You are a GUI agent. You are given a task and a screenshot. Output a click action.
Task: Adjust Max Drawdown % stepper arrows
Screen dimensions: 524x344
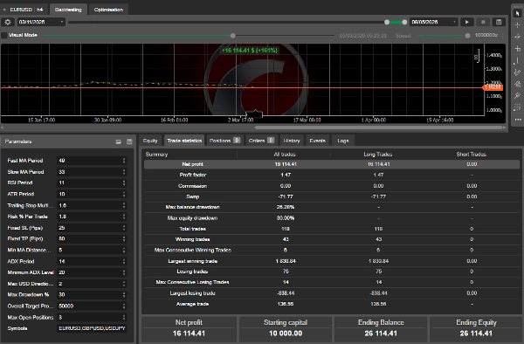point(124,294)
